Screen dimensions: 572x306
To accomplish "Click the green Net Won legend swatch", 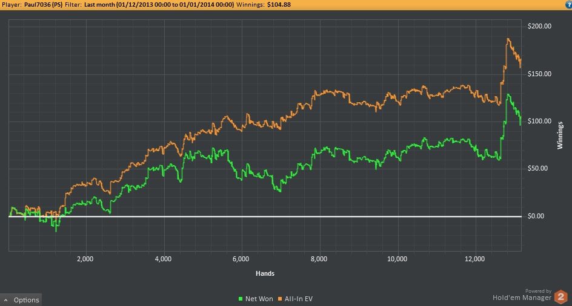I will click(x=241, y=299).
